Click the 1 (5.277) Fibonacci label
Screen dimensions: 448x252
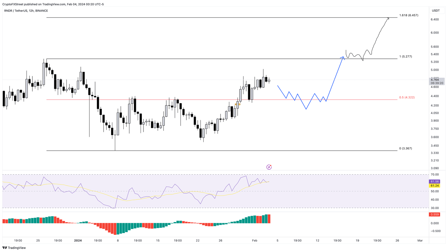click(x=405, y=56)
